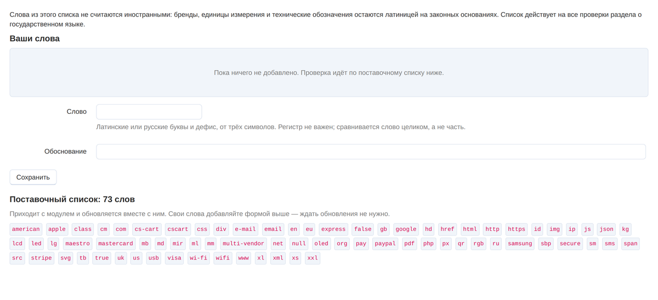The height and width of the screenshot is (300, 658).
Task: Select the 'visa' word tag
Action: coord(174,258)
